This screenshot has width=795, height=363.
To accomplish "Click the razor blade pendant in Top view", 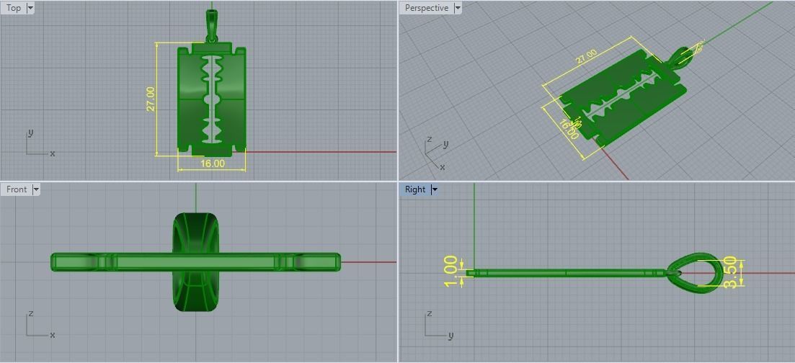I will 212,100.
